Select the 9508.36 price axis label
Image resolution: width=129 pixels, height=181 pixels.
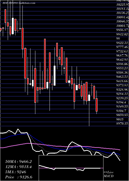pyautogui.click(x=122, y=73)
